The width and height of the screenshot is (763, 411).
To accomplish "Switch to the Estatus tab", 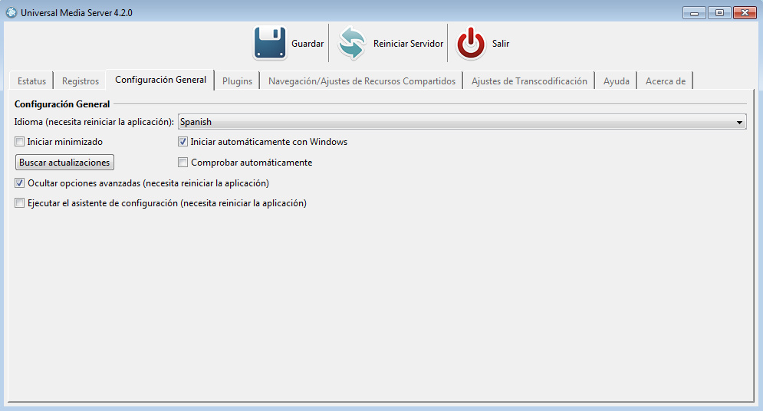I will pyautogui.click(x=31, y=81).
